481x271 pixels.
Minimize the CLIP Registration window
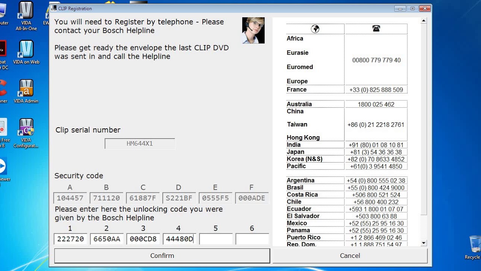(x=400, y=8)
